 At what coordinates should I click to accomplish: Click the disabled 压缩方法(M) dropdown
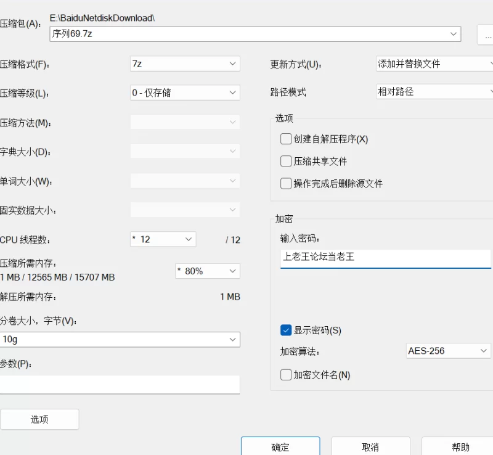185,122
